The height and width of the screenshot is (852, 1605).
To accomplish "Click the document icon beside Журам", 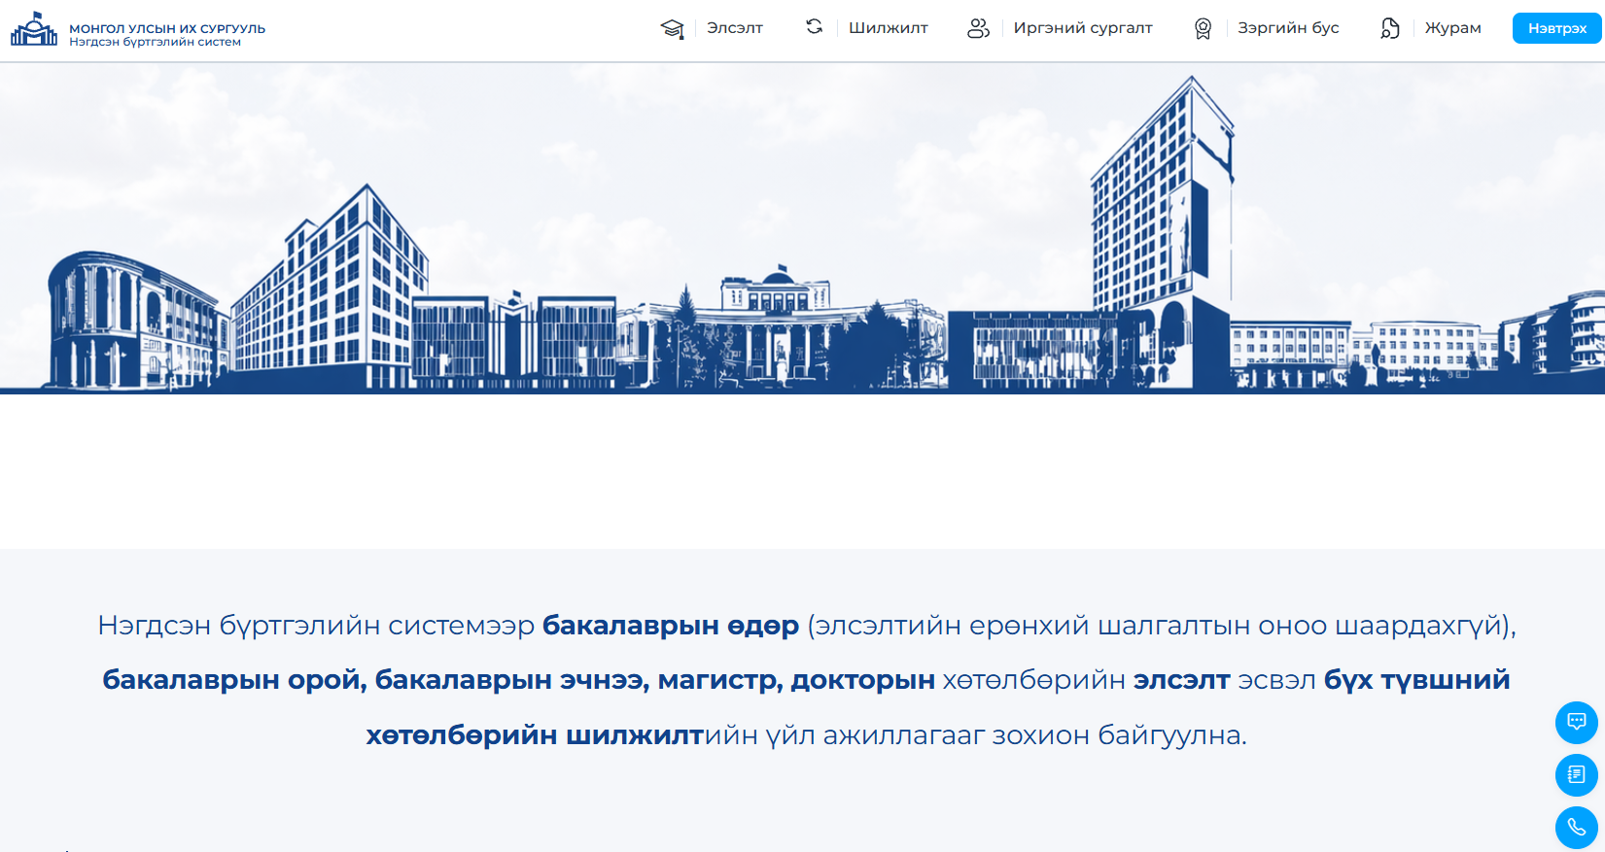I will (x=1390, y=29).
